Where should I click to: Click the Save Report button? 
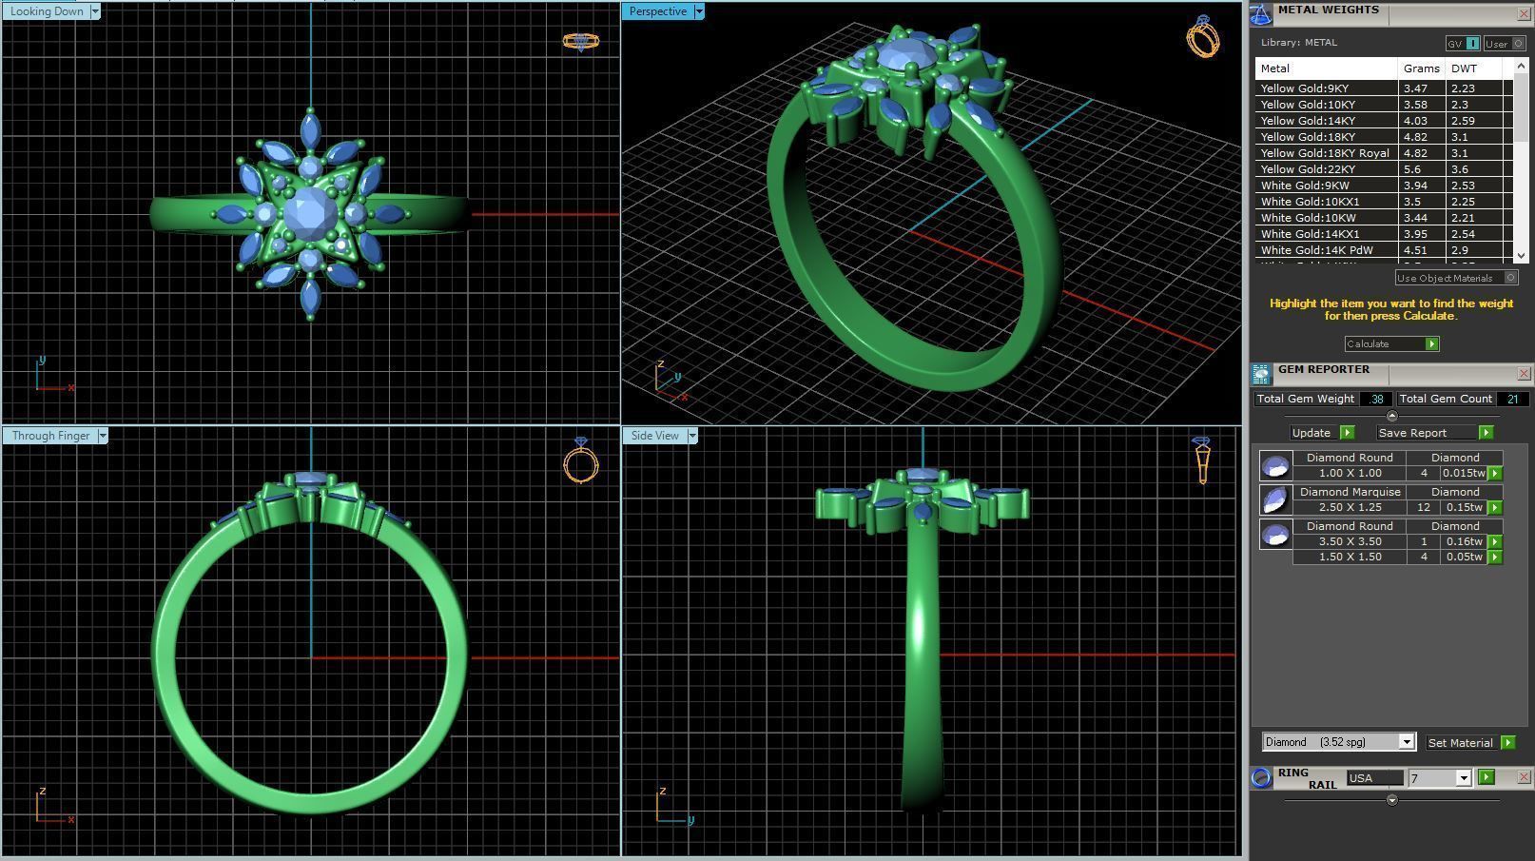1428,432
